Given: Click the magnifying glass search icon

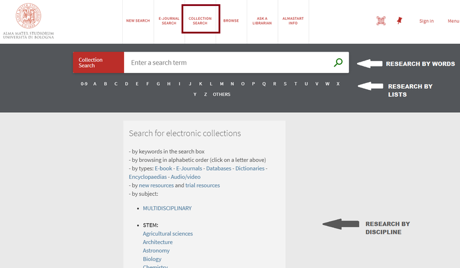Looking at the screenshot, I should pyautogui.click(x=338, y=62).
